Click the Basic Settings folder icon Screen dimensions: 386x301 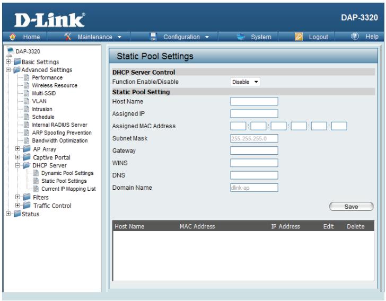[17, 61]
